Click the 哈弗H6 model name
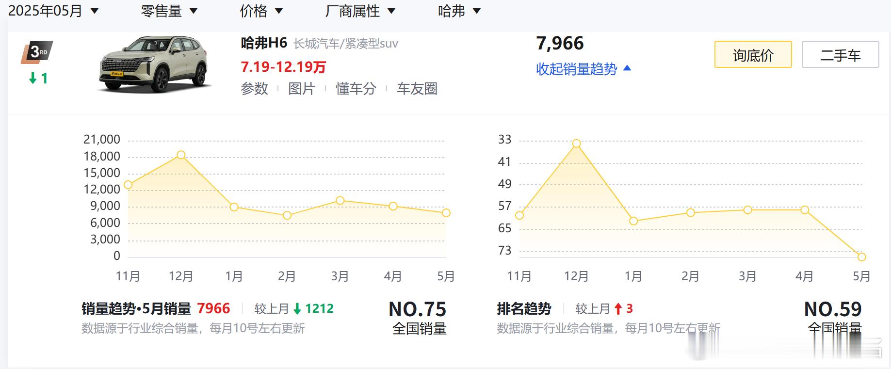Viewport: 891px width, 369px height. coord(264,43)
